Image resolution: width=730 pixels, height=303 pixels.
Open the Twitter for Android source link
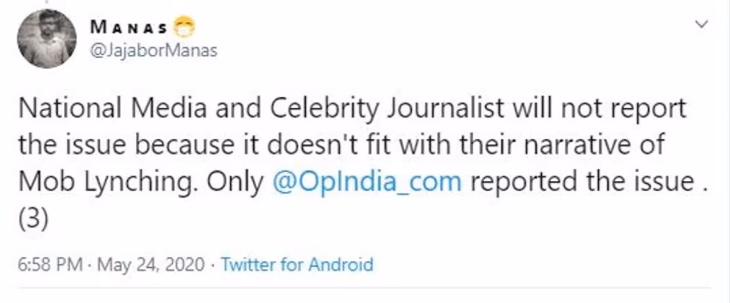pyautogui.click(x=297, y=265)
